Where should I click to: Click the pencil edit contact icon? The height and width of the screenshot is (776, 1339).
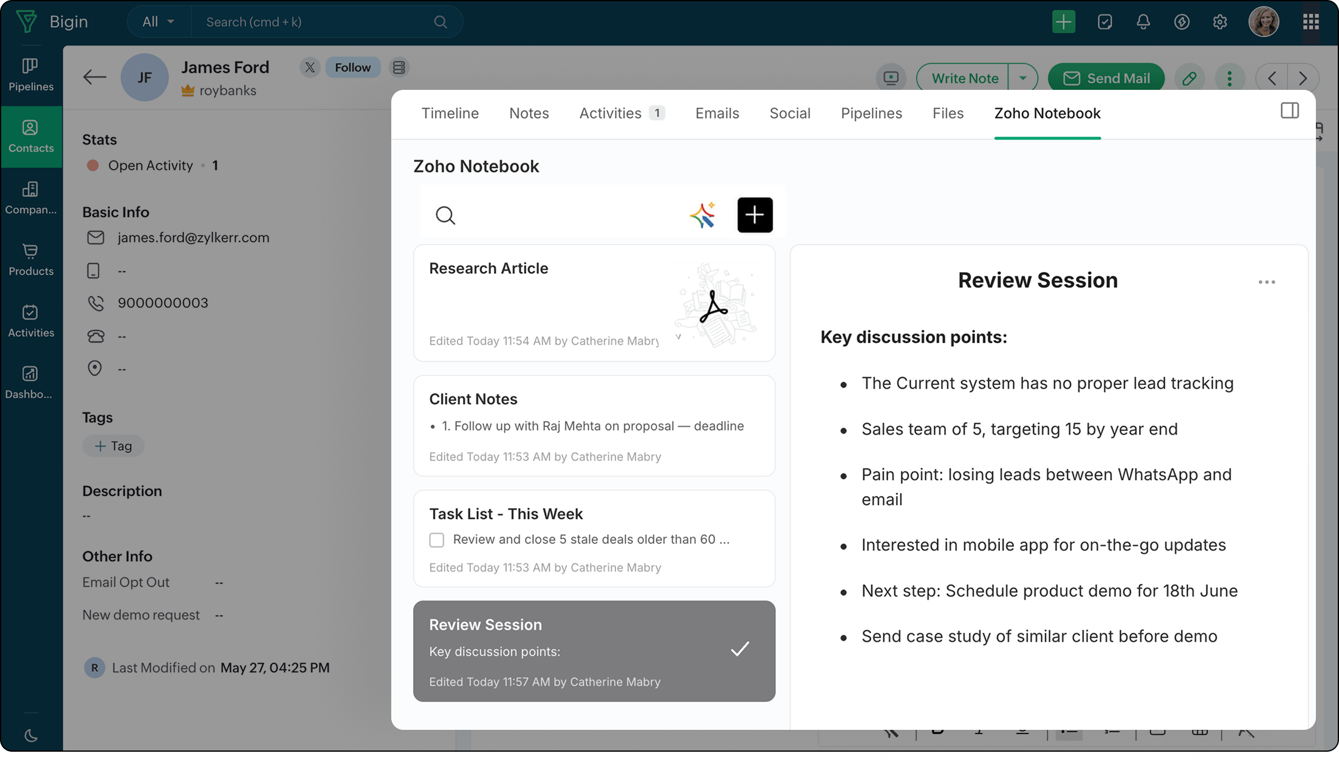coord(1190,78)
